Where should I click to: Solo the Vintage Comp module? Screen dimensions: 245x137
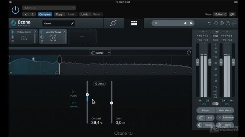click(x=13, y=37)
